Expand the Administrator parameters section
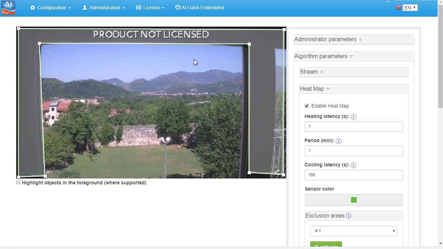The height and width of the screenshot is (249, 443). (x=354, y=39)
